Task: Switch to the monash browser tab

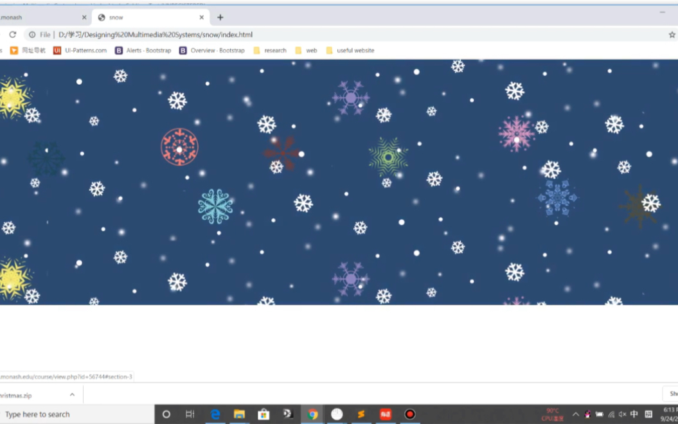Action: tap(39, 17)
